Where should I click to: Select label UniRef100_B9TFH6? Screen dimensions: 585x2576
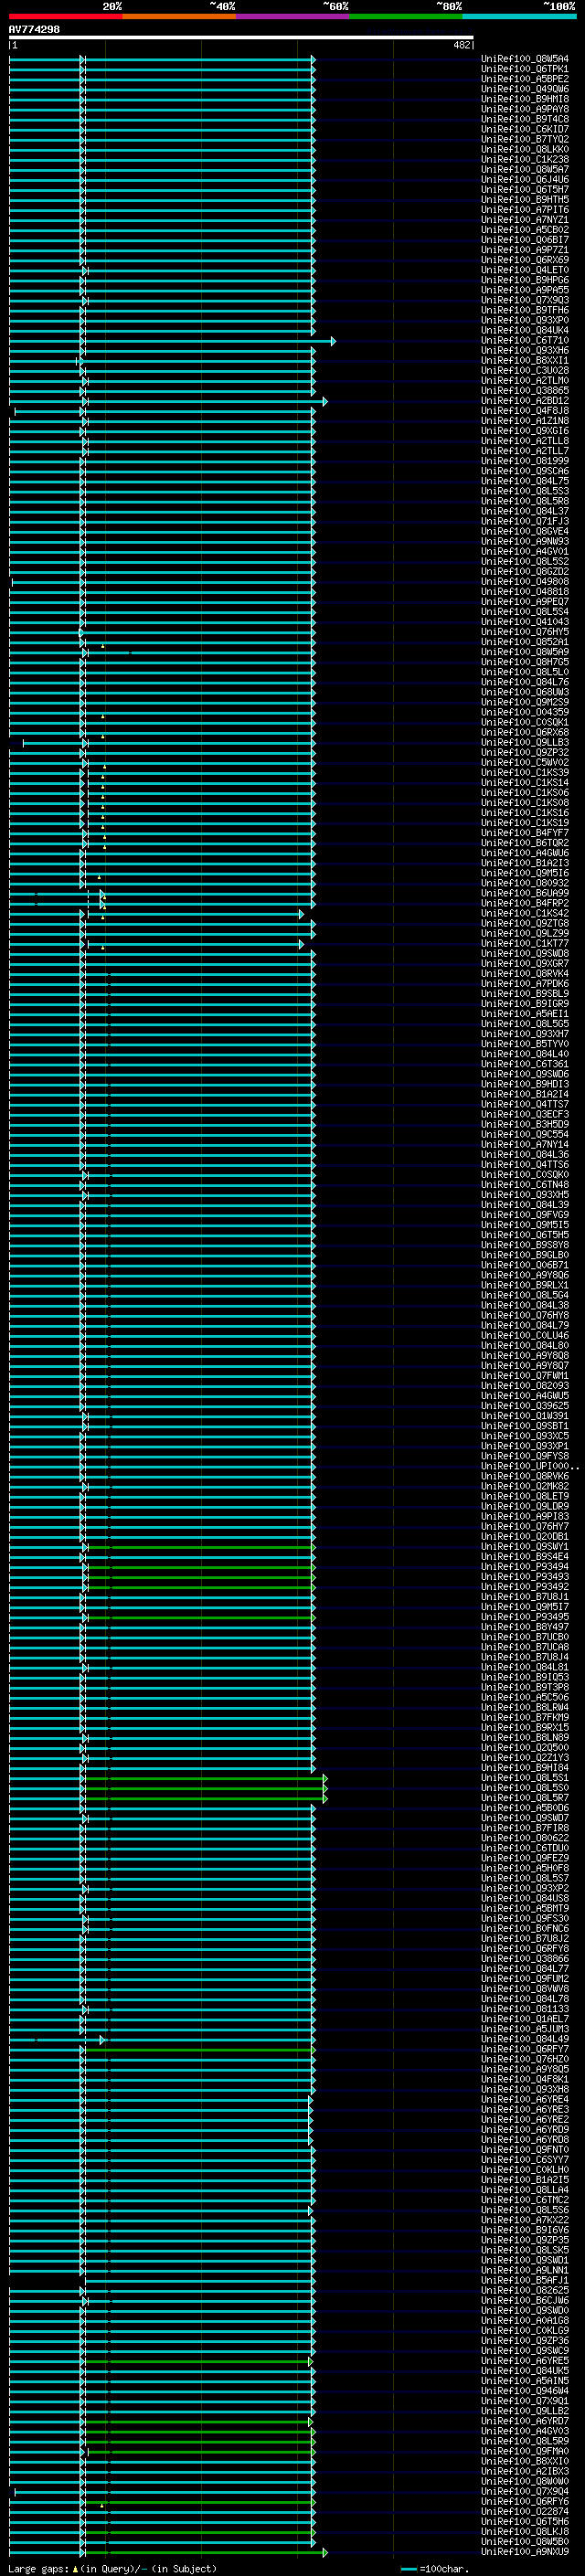[525, 310]
